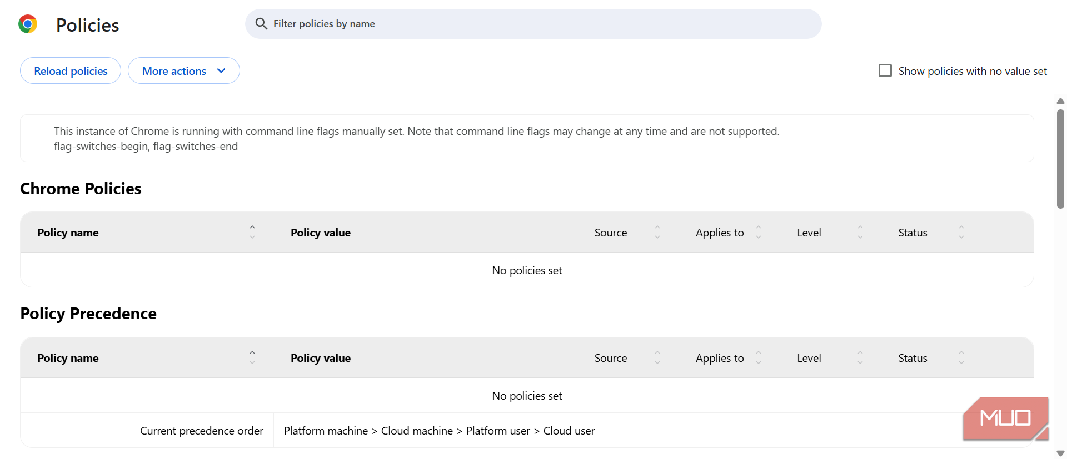Sort Policy Precedence table by Status

[961, 357]
